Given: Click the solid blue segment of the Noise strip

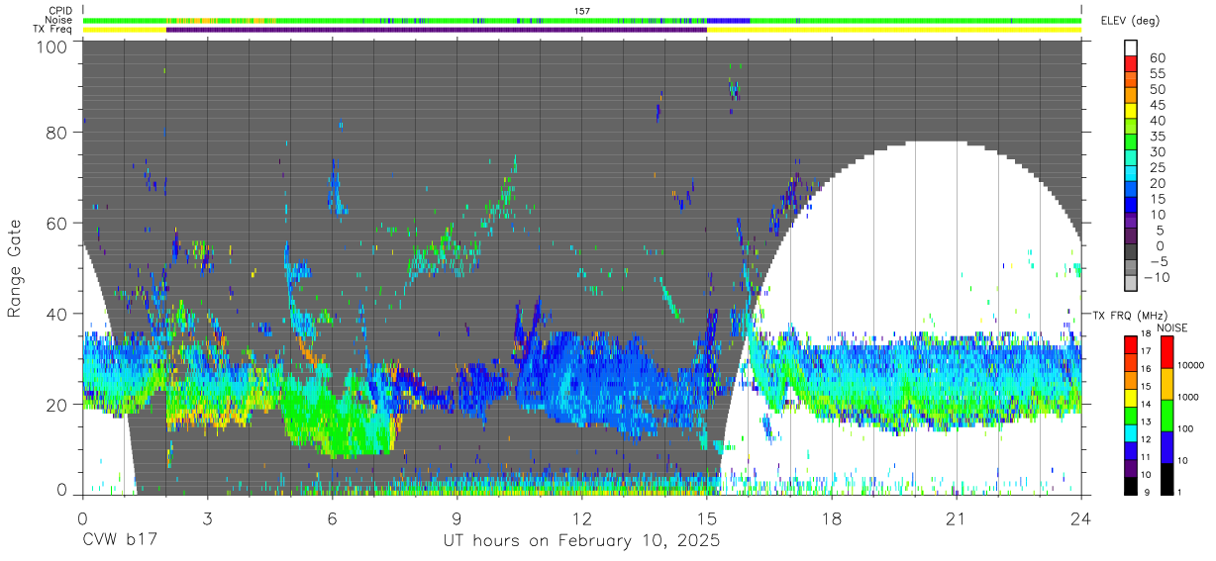Looking at the screenshot, I should click(x=728, y=20).
